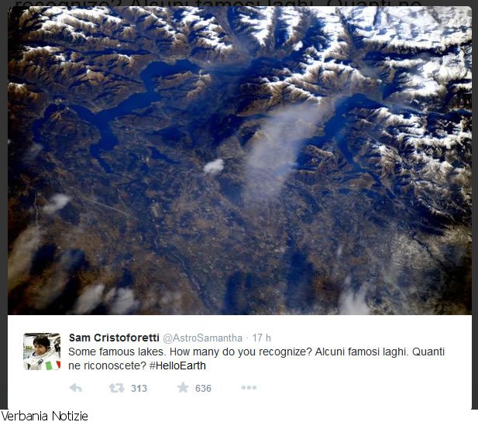Image resolution: width=478 pixels, height=422 pixels.
Task: Visit the @AstroSamantha handle link
Action: (203, 338)
